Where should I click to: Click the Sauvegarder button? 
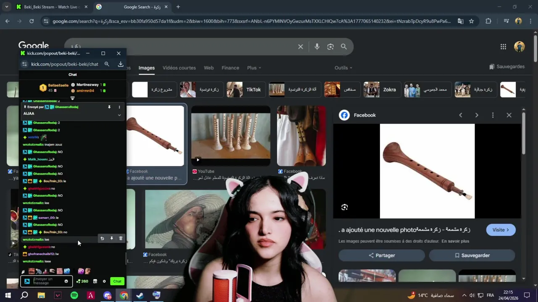[472, 255]
